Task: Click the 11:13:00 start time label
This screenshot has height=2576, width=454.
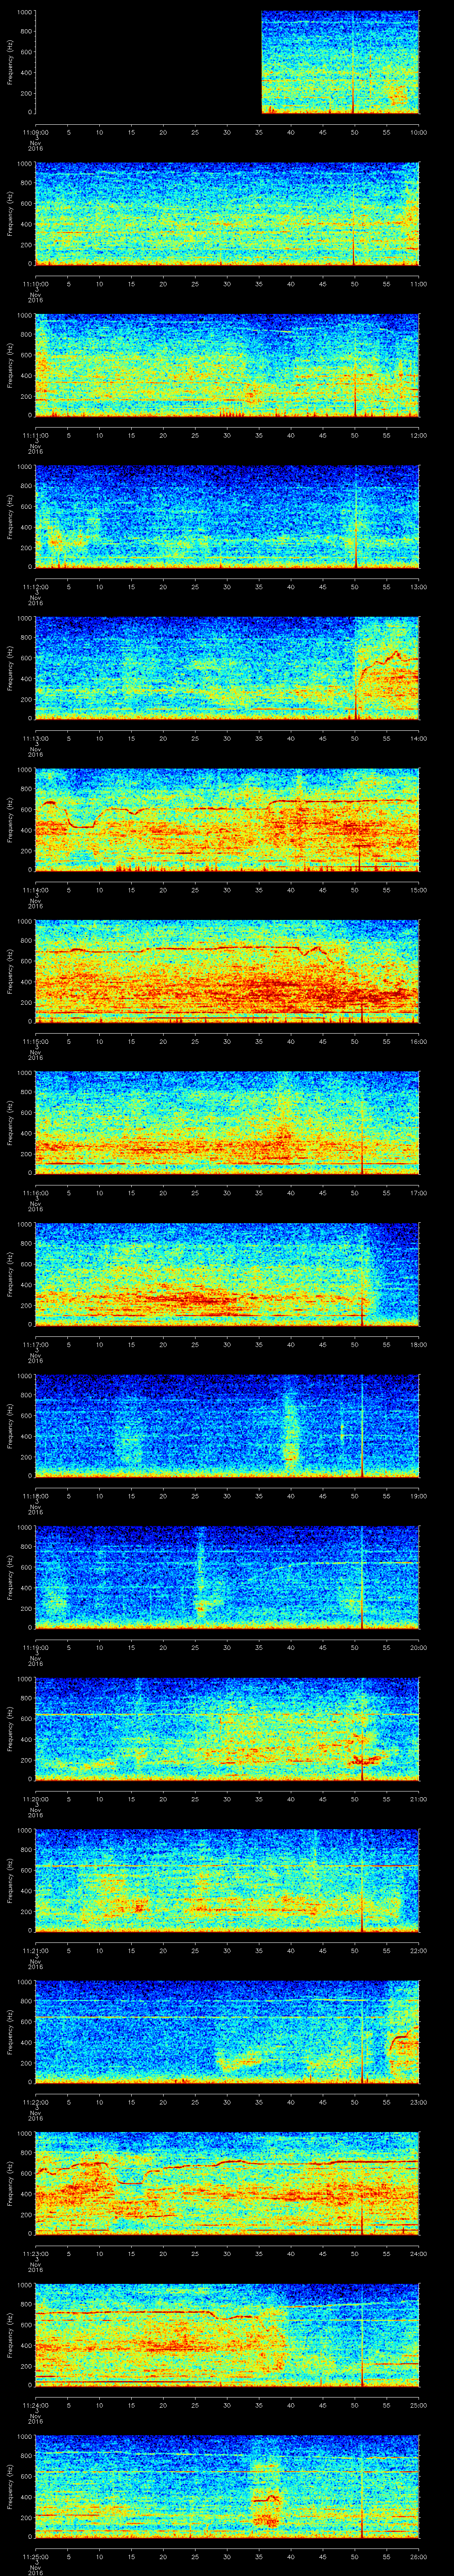Action: 35,738
